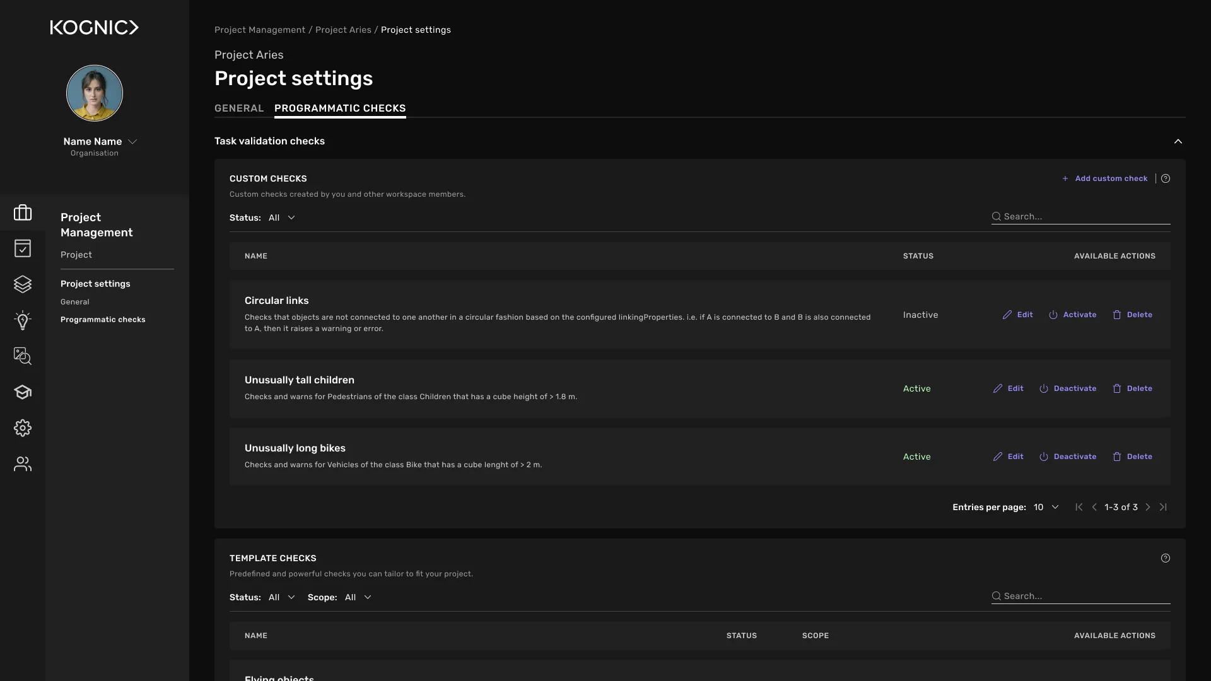The width and height of the screenshot is (1211, 681).
Task: Delete the Unusually tall children check
Action: tap(1132, 388)
